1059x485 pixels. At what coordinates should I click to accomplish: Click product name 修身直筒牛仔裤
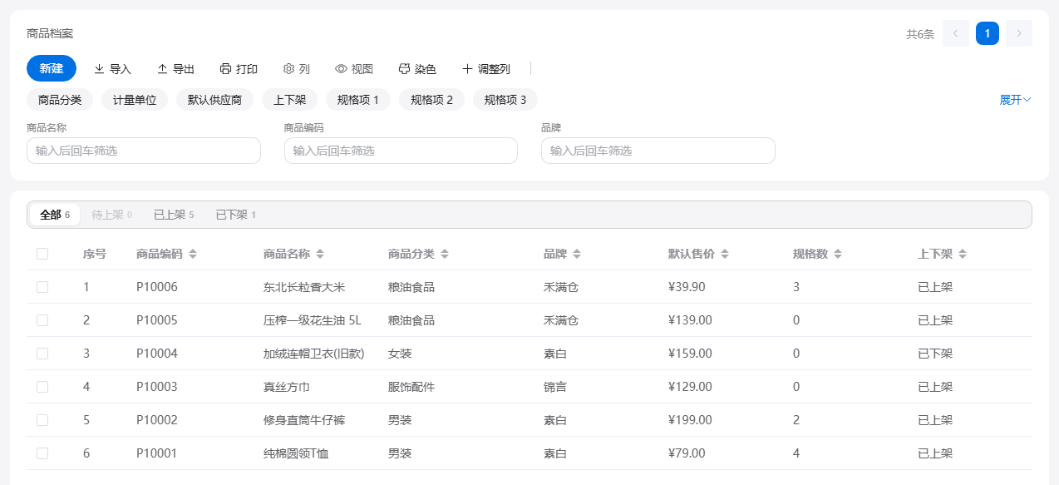click(x=304, y=420)
